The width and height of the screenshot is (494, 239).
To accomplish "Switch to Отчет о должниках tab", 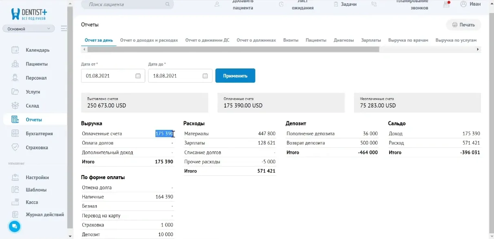I will coord(256,40).
